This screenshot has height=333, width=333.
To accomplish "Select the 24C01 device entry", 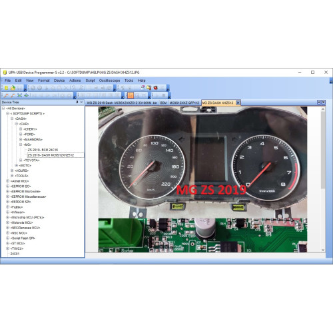I will [15, 254].
